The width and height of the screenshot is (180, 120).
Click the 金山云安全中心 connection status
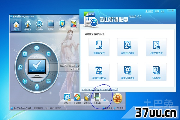[21, 108]
